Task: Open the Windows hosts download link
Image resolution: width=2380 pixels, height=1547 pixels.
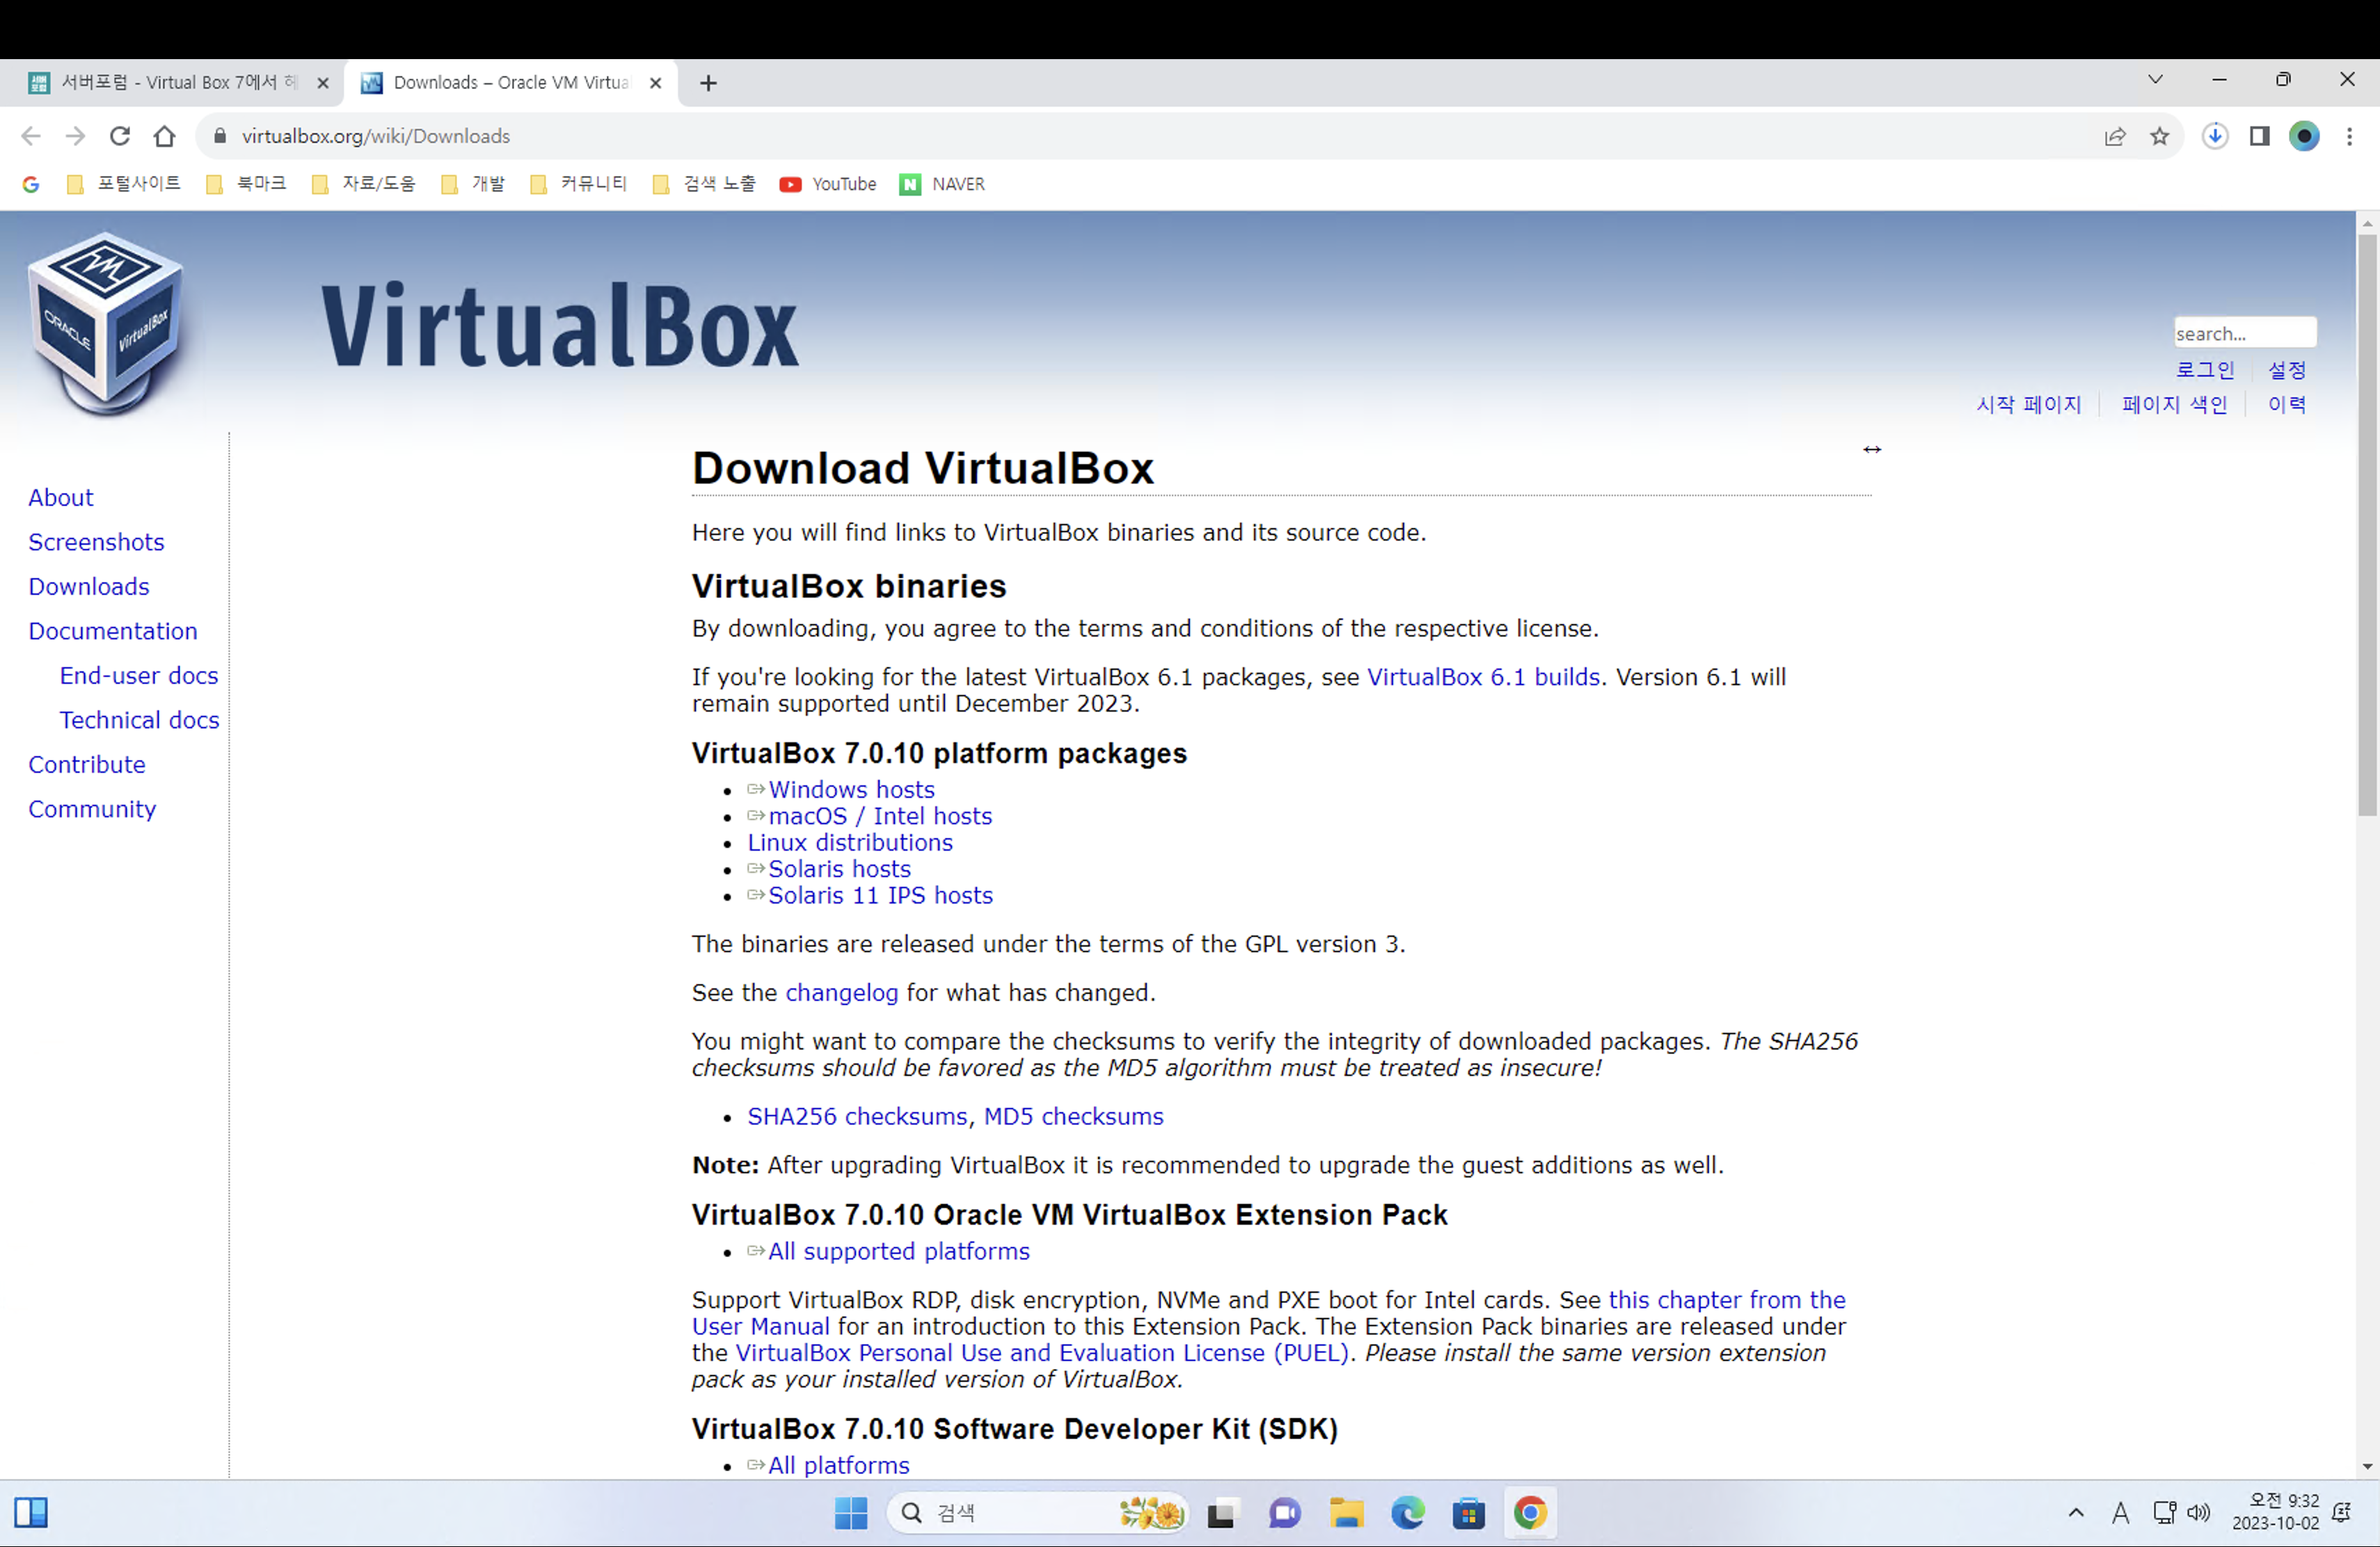Action: 851,789
